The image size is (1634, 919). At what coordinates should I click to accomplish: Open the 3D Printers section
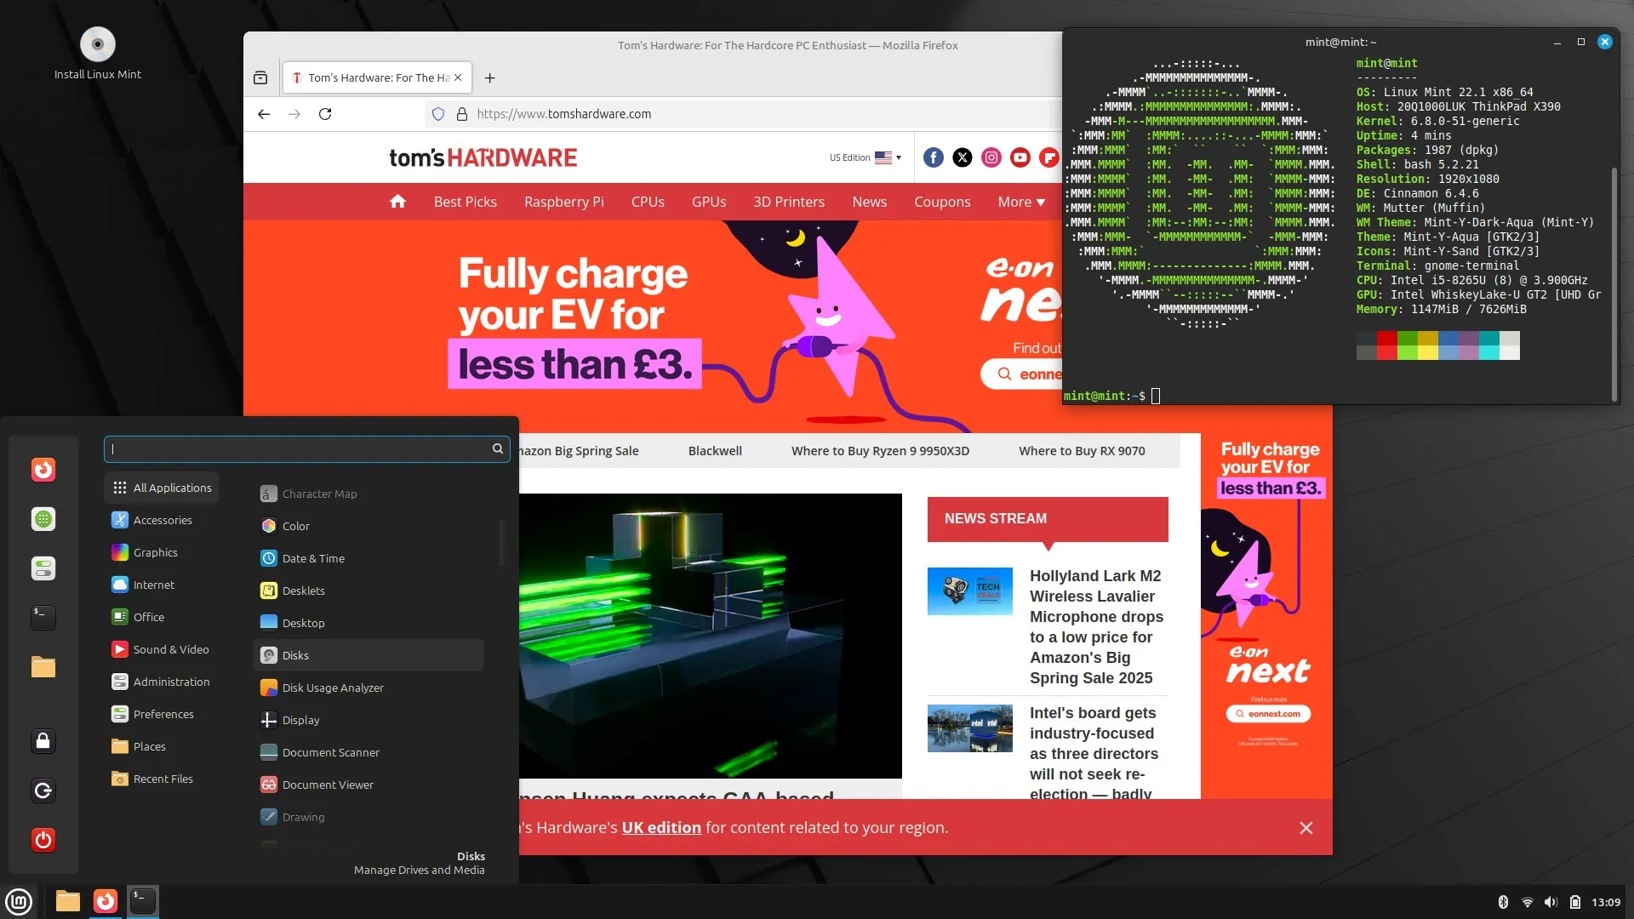pos(789,202)
